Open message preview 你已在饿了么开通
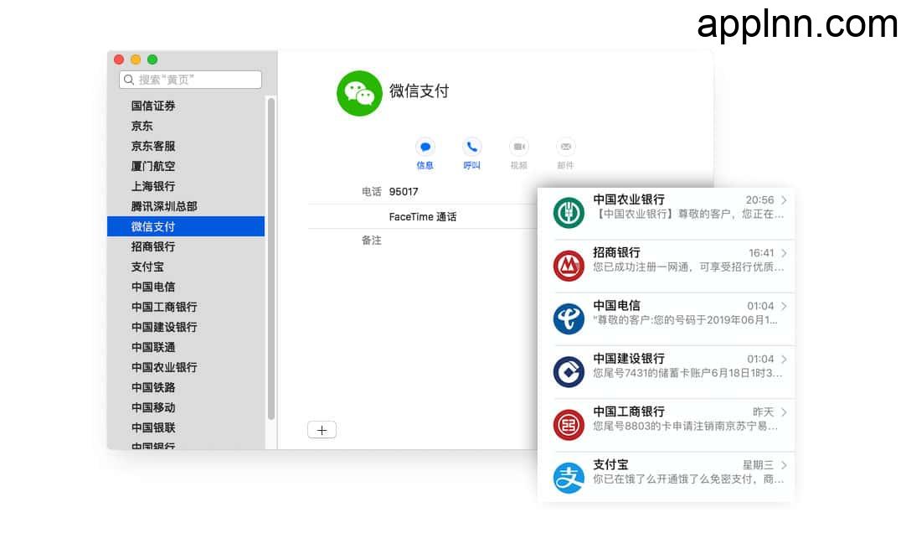 [689, 479]
